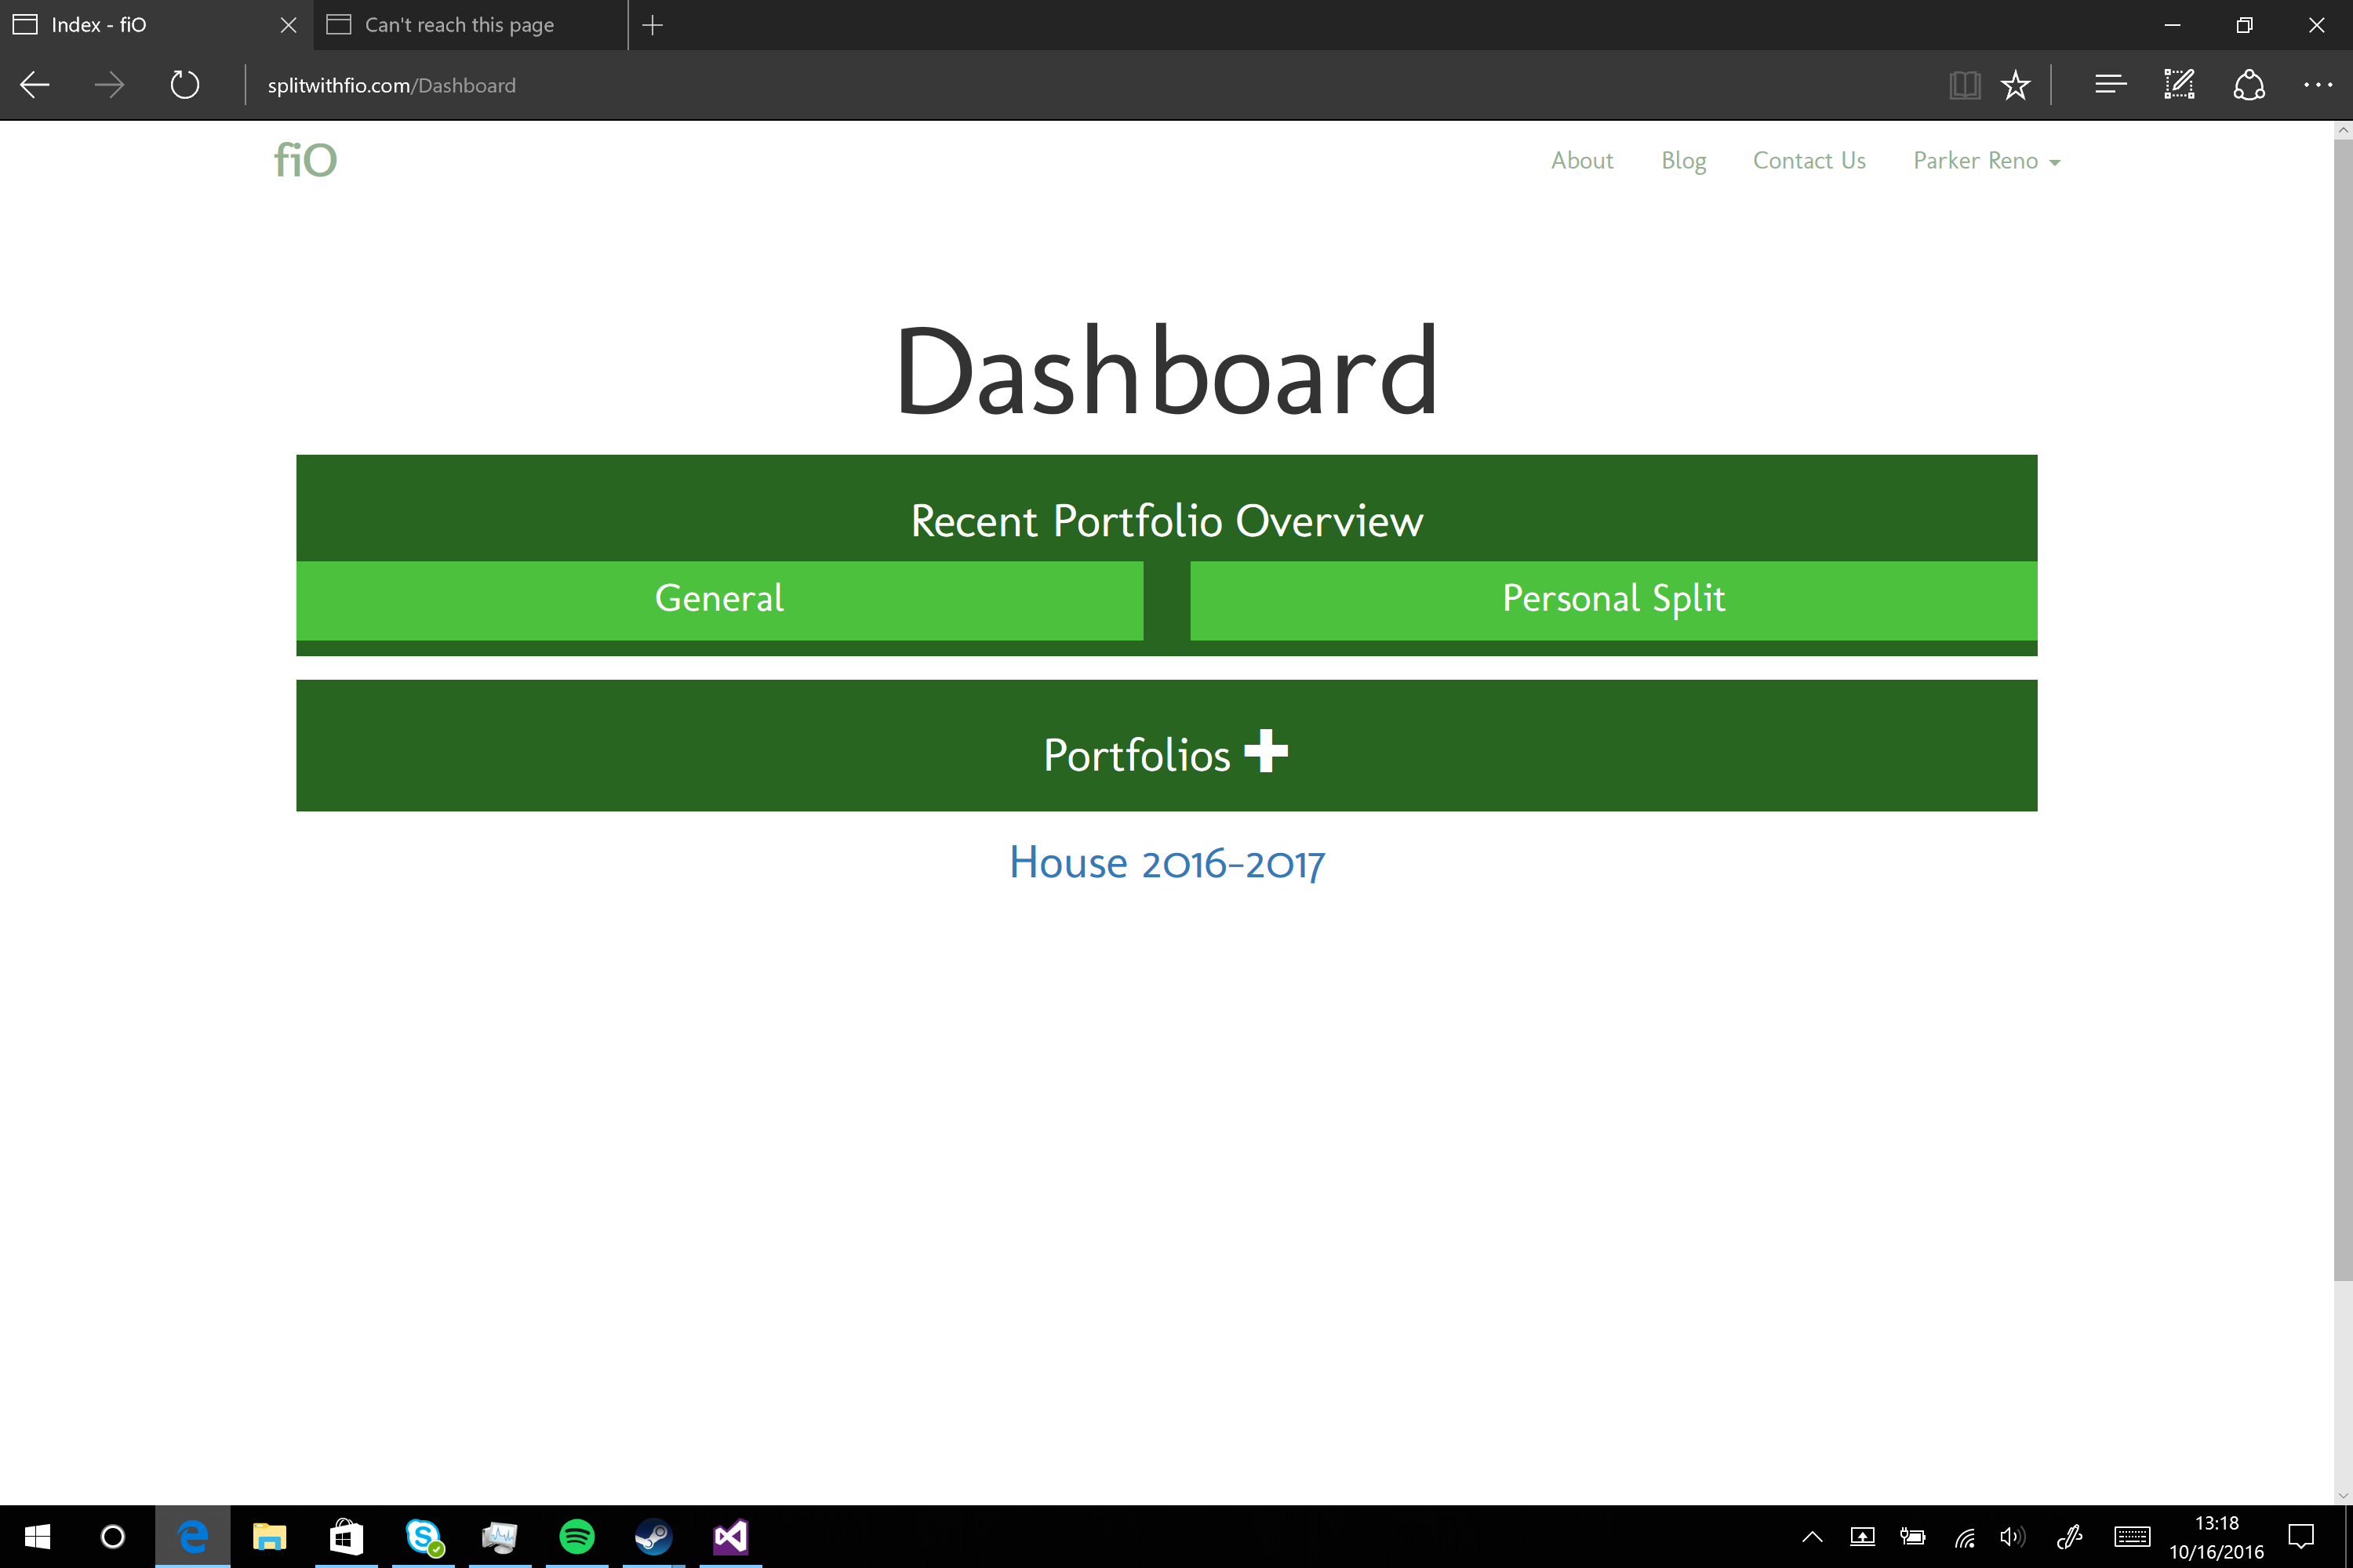Viewport: 2353px width, 1568px height.
Task: Click the Make a Web Note icon
Action: click(2179, 85)
